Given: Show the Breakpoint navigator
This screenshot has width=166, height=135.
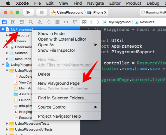Looking at the screenshot, I should pyautogui.click(x=66, y=22).
